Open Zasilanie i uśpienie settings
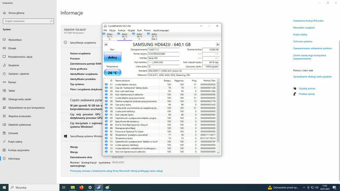This screenshot has width=340, height=191. pyautogui.click(x=18, y=74)
